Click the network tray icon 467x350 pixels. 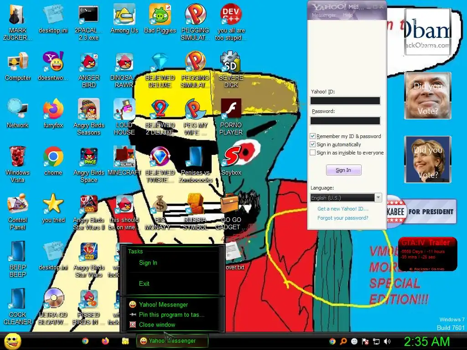point(376,341)
